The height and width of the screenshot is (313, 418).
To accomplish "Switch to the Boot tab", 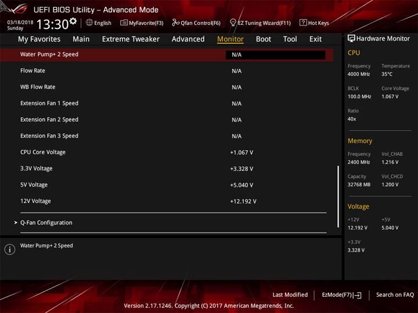I will pyautogui.click(x=264, y=39).
